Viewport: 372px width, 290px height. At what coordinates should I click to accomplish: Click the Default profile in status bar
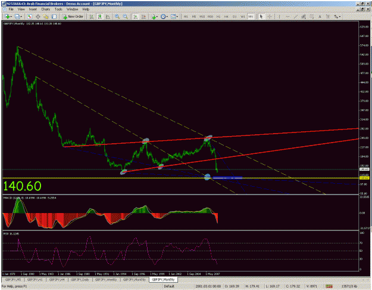169,286
